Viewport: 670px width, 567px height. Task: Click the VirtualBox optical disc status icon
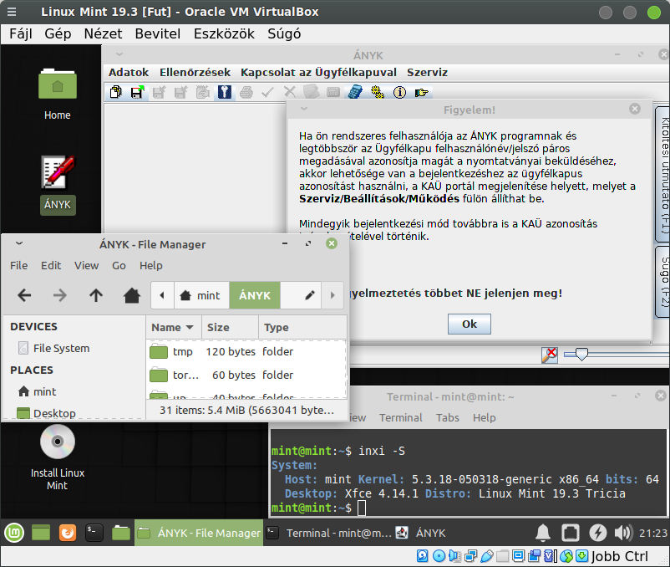439,556
